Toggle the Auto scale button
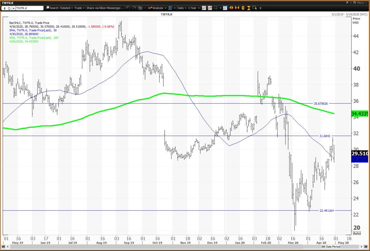Image resolution: width=370 pixels, height=251 pixels. pos(356,233)
